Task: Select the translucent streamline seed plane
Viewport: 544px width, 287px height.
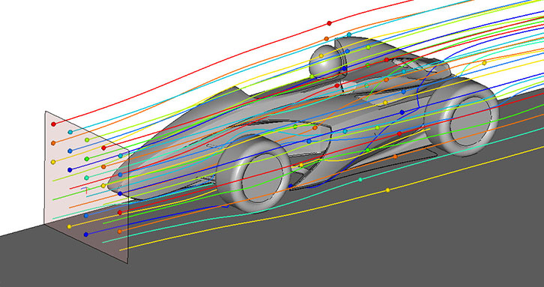Action: point(86,187)
